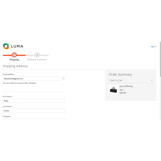Click the step 2 circle icon

[37, 55]
